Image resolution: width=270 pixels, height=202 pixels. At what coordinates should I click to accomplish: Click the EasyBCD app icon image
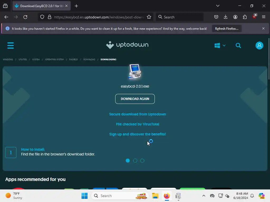pyautogui.click(x=135, y=72)
